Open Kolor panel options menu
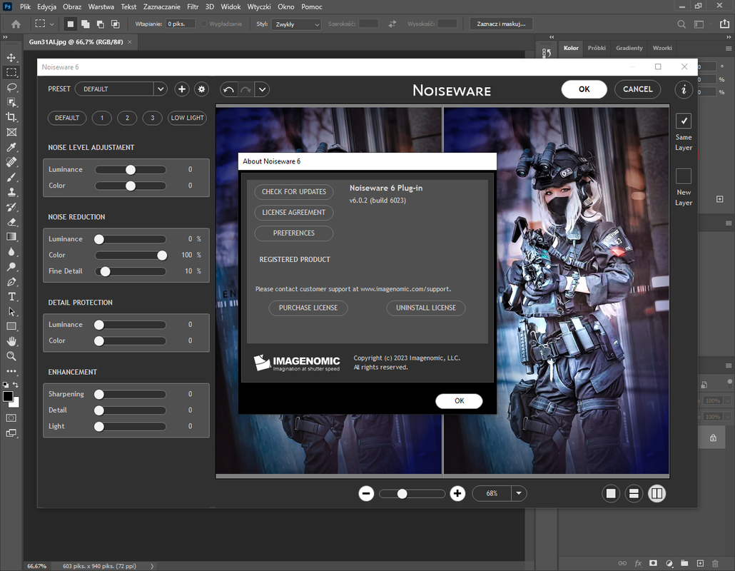Screen dimensions: 735x571 (728, 49)
